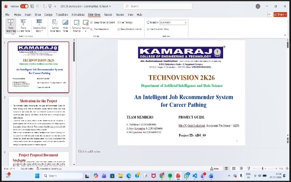Click quick access Start From Beginning icon
The height and width of the screenshot is (182, 291).
(50, 6)
